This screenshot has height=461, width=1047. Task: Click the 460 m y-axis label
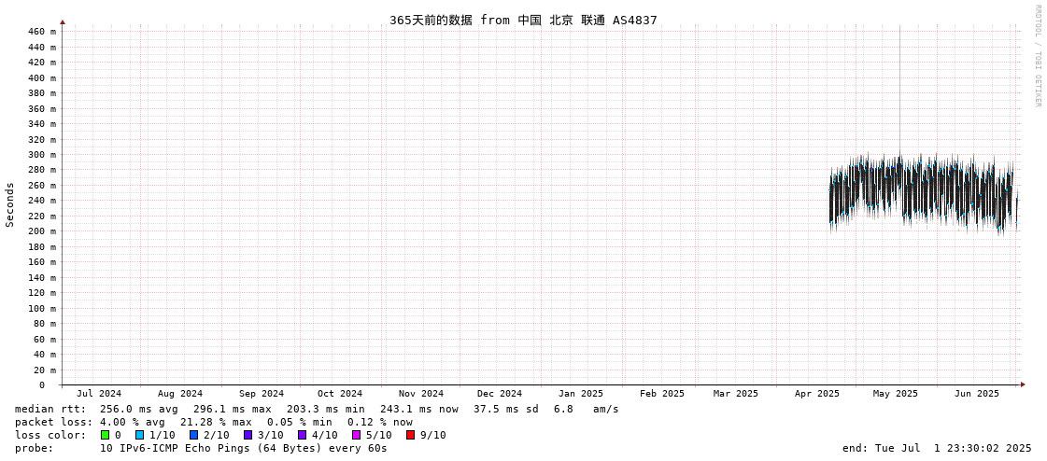point(42,32)
